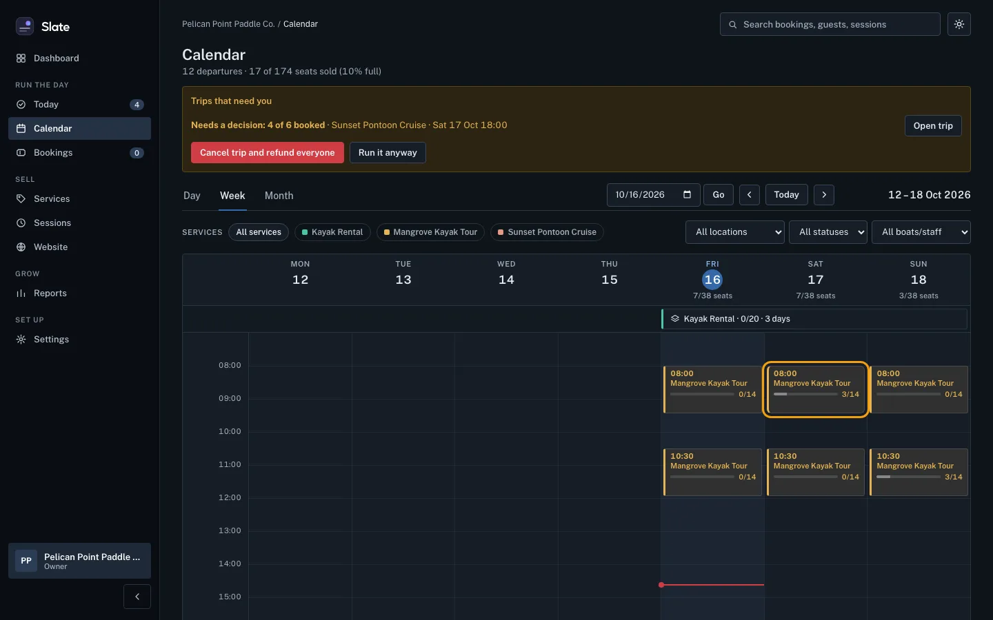Open the Kayak Rental 3 days bar
The width and height of the screenshot is (993, 620).
pos(814,319)
